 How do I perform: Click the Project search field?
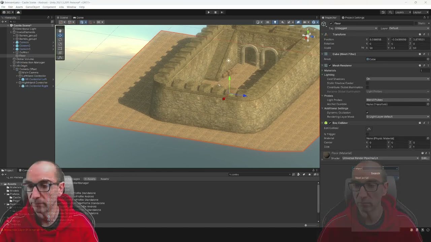coord(260,174)
